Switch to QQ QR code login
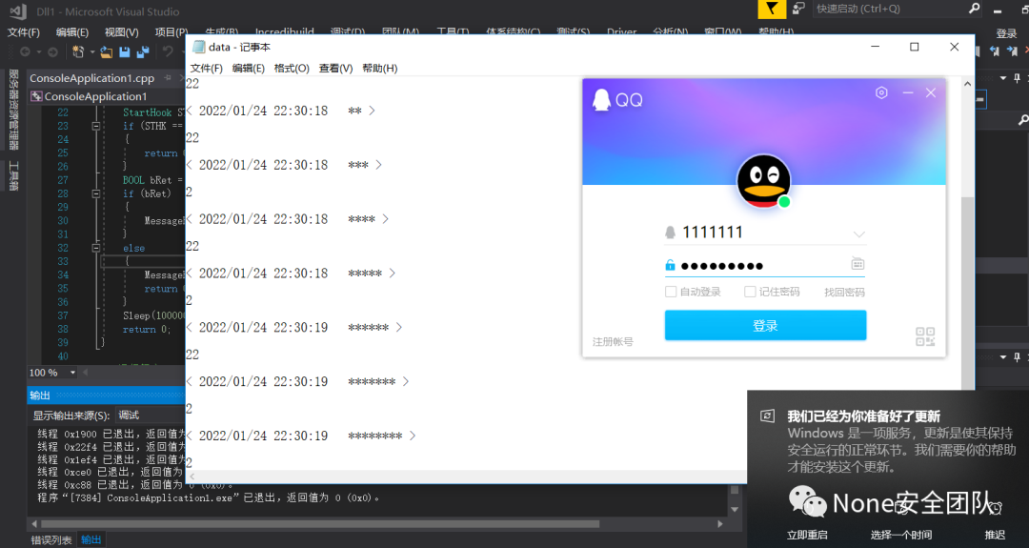This screenshot has height=548, width=1029. [925, 336]
